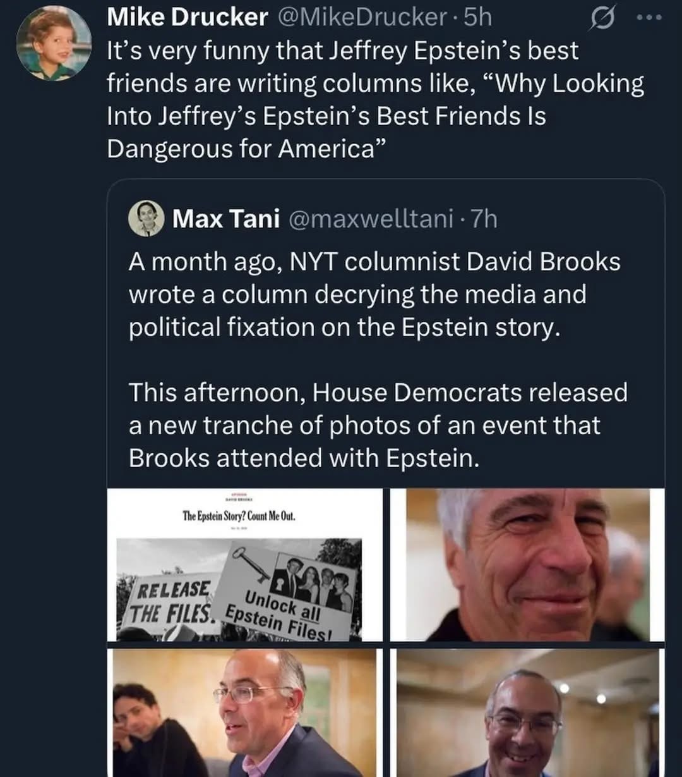Screen dimensions: 682x777
Task: Click the @maxwelltani handle
Action: pyautogui.click(x=371, y=219)
